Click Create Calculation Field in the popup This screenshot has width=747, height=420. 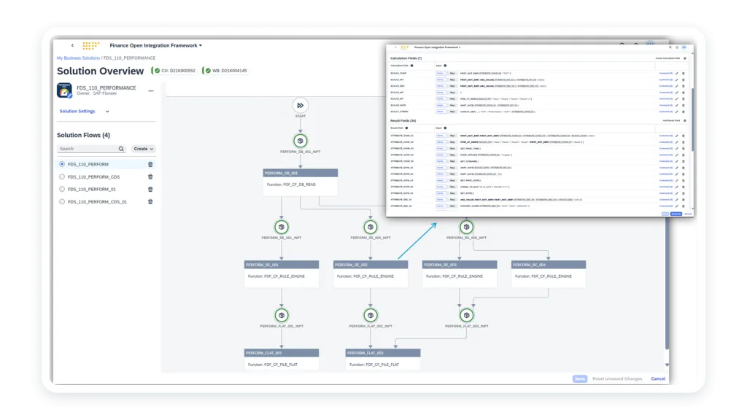click(x=668, y=58)
